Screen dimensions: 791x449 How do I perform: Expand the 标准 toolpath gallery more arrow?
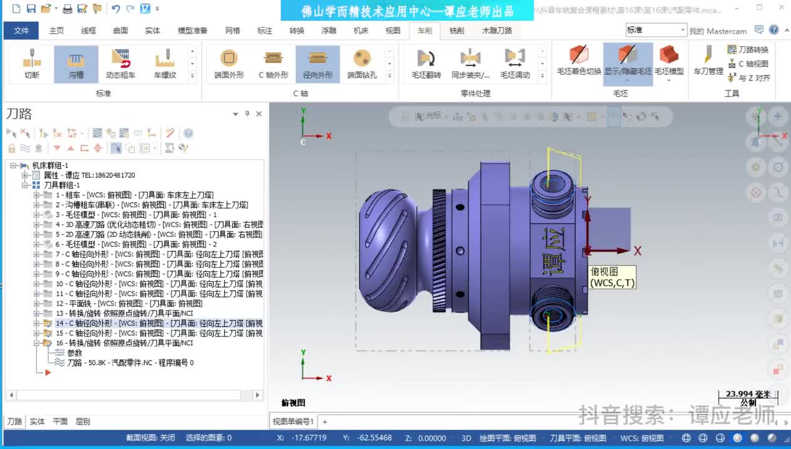(192, 75)
